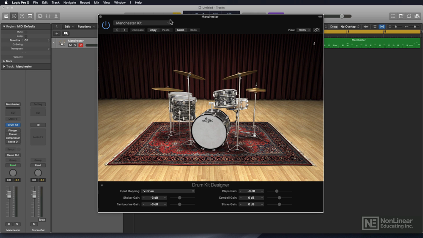The image size is (423, 238).
Task: Check the region Loop checkbox
Action: tap(26, 36)
